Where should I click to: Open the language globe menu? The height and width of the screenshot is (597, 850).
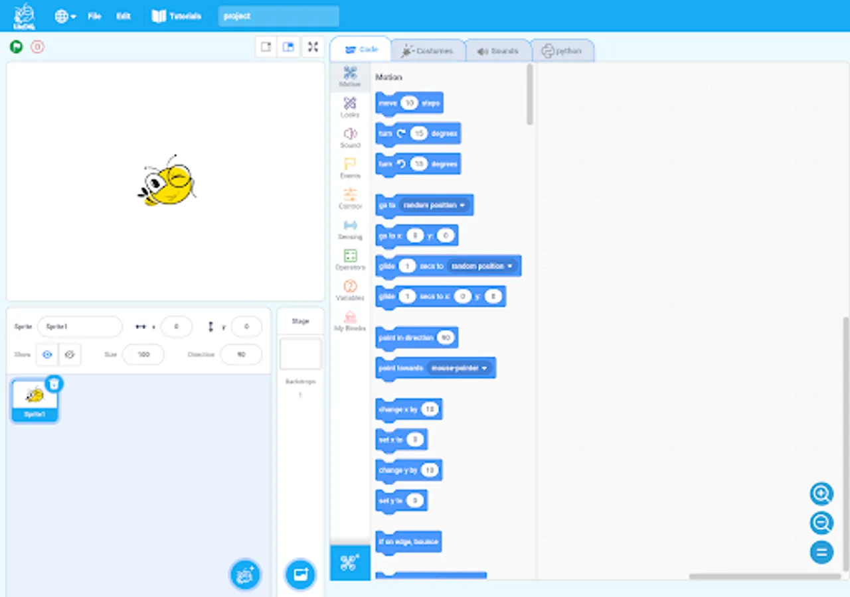coord(65,16)
